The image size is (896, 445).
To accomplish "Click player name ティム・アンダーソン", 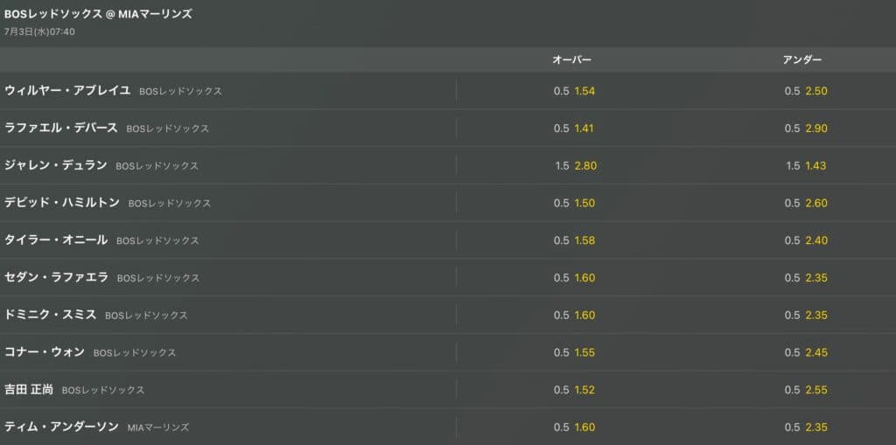I will (61, 427).
